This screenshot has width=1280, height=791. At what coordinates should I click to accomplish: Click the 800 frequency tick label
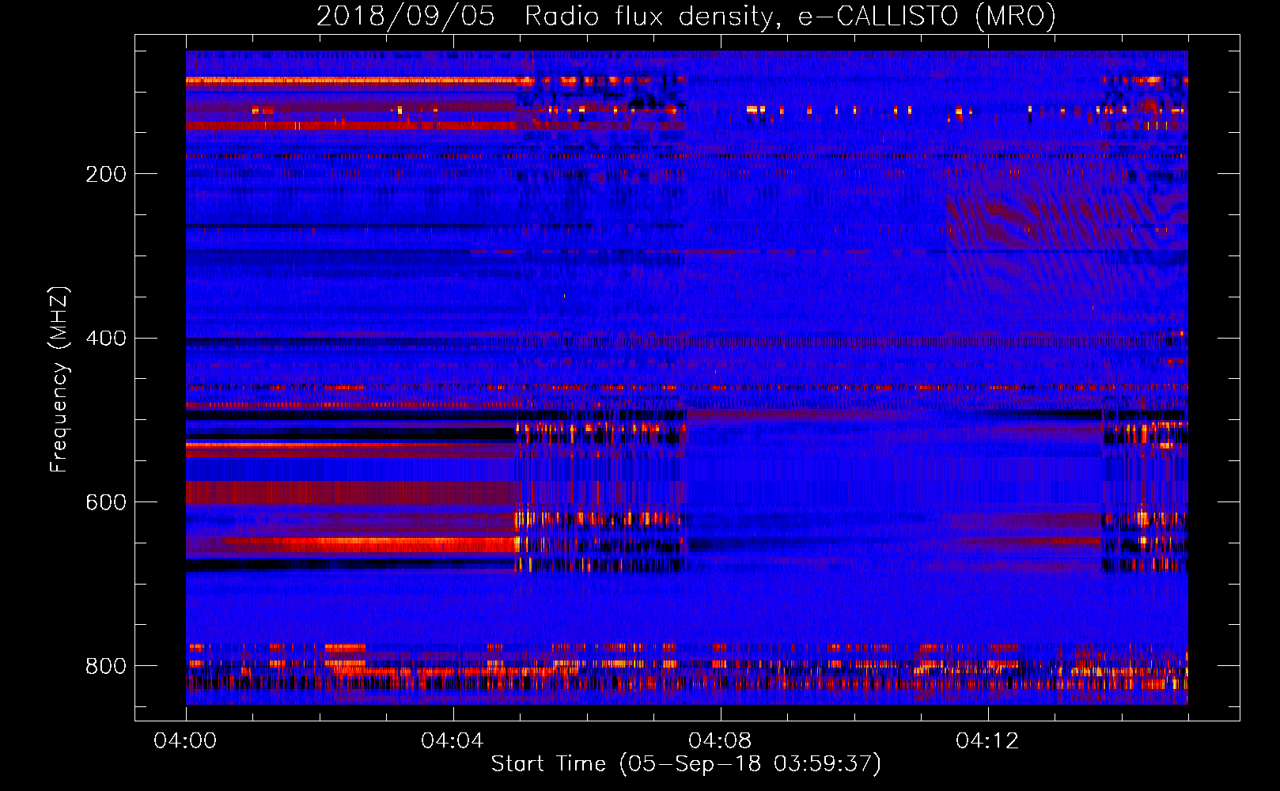click(106, 666)
